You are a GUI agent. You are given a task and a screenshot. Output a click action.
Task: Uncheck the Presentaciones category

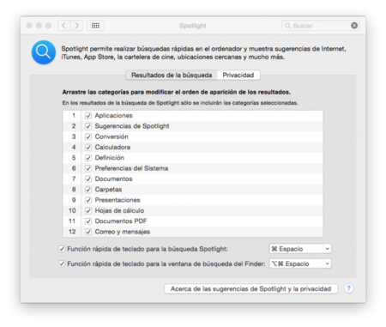[x=88, y=200]
